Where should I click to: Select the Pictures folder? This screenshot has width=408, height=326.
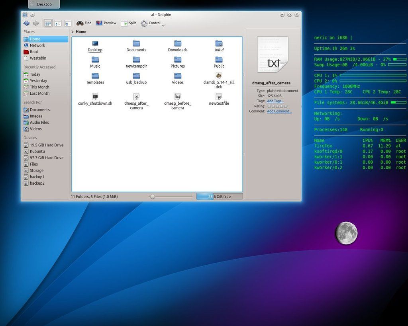[178, 62]
